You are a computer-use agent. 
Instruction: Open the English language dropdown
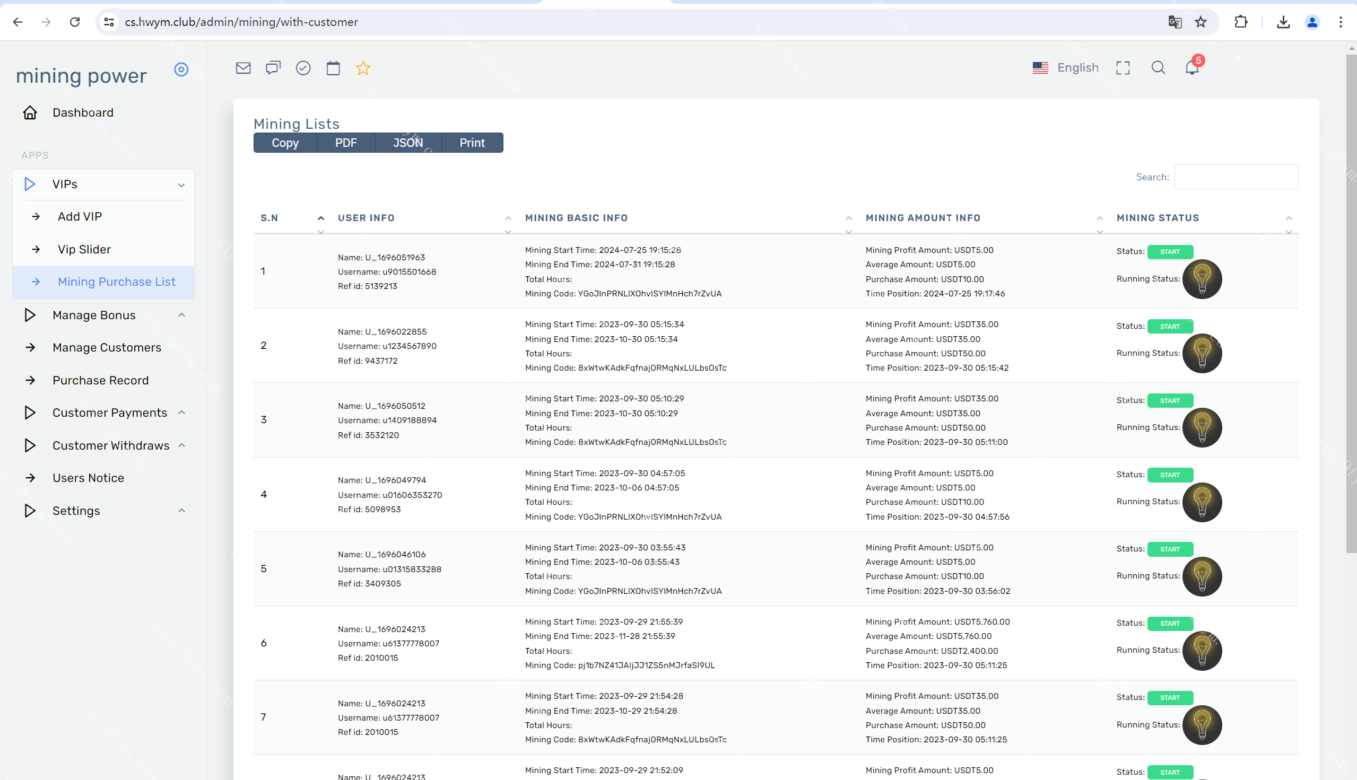pyautogui.click(x=1065, y=68)
